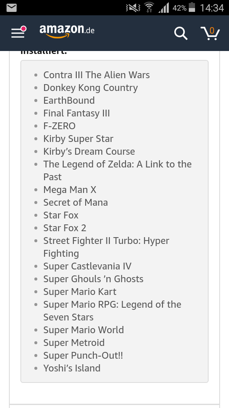Image resolution: width=229 pixels, height=408 pixels.
Task: Tap the Legend of Zelda list item
Action: tap(117, 170)
